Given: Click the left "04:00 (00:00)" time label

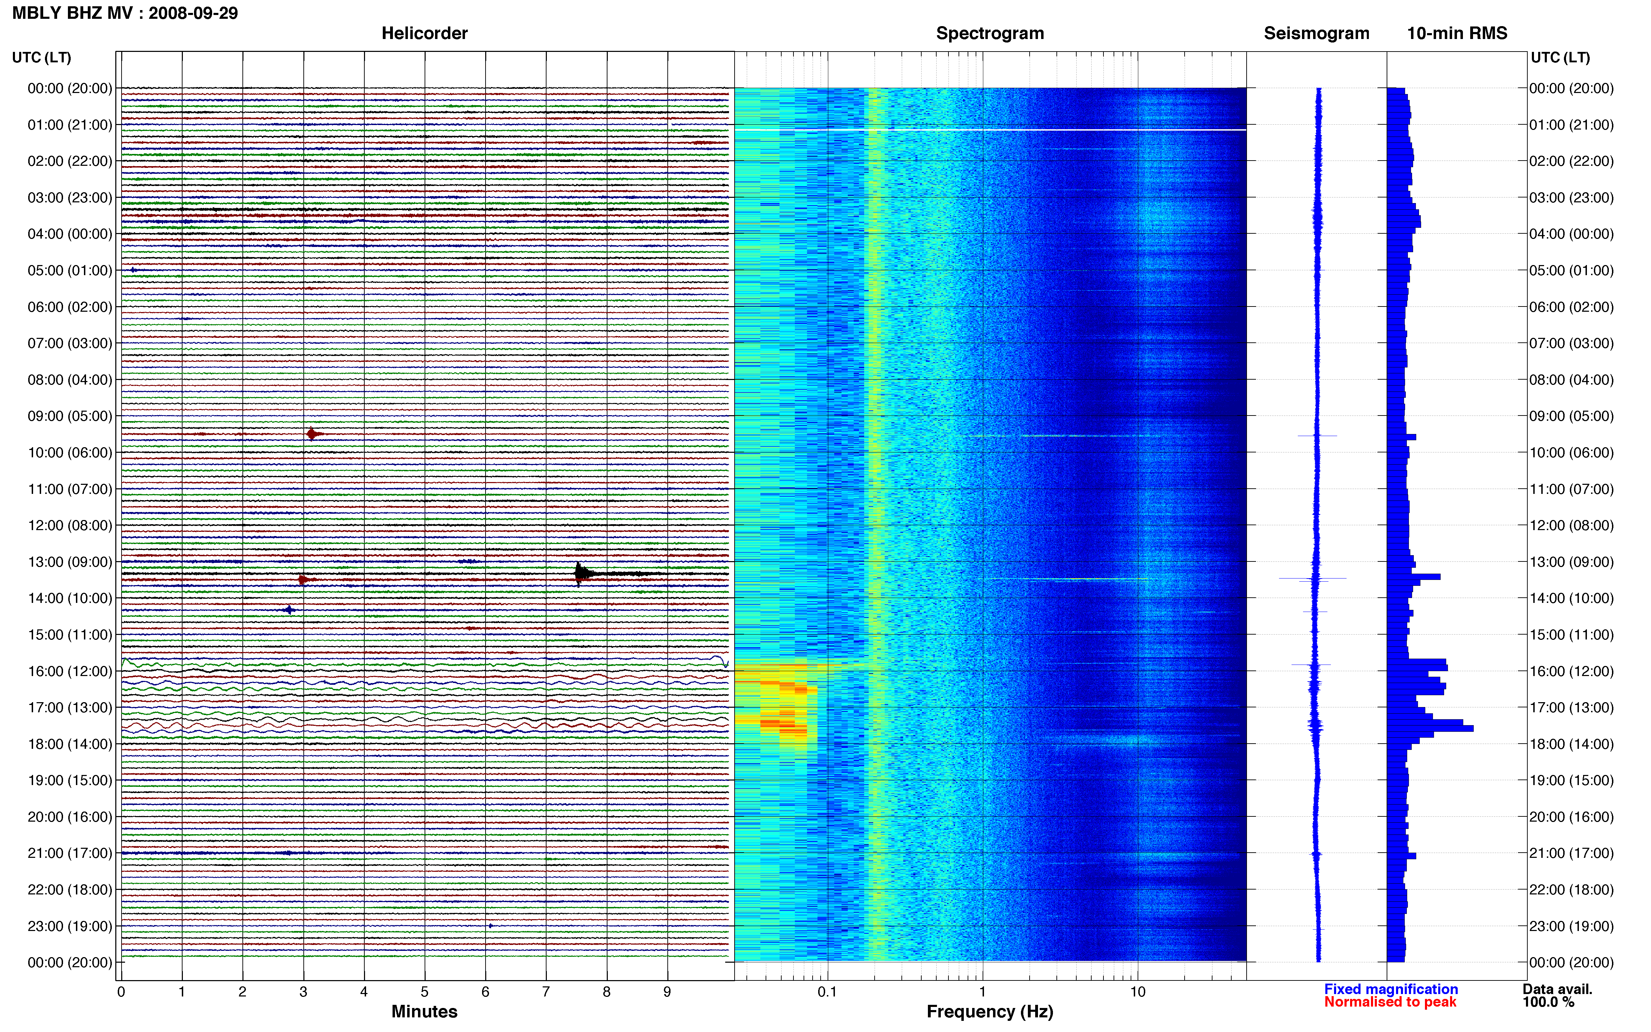Looking at the screenshot, I should (70, 234).
